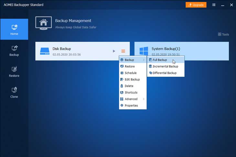Click the Incremental Backup icon
Screen dimensions: 236x157
coord(150,66)
